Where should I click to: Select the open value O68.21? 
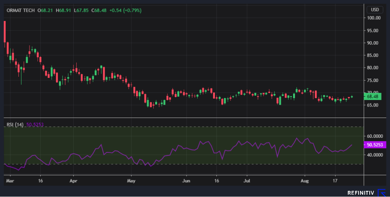(x=45, y=10)
